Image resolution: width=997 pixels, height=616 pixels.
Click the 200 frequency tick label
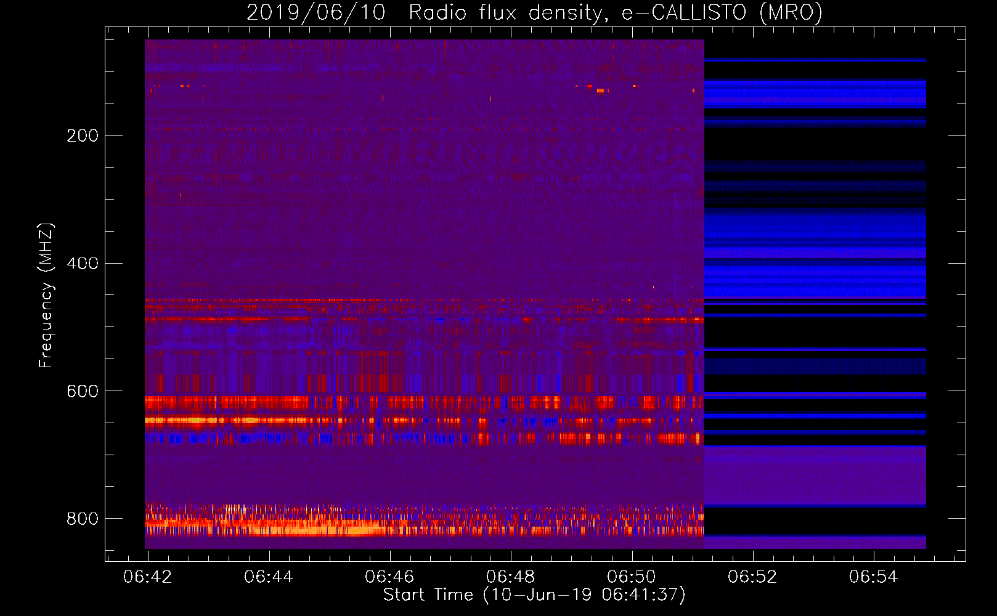(83, 136)
